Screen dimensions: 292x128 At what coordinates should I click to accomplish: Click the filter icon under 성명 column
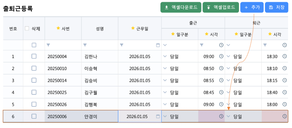coord(85,45)
